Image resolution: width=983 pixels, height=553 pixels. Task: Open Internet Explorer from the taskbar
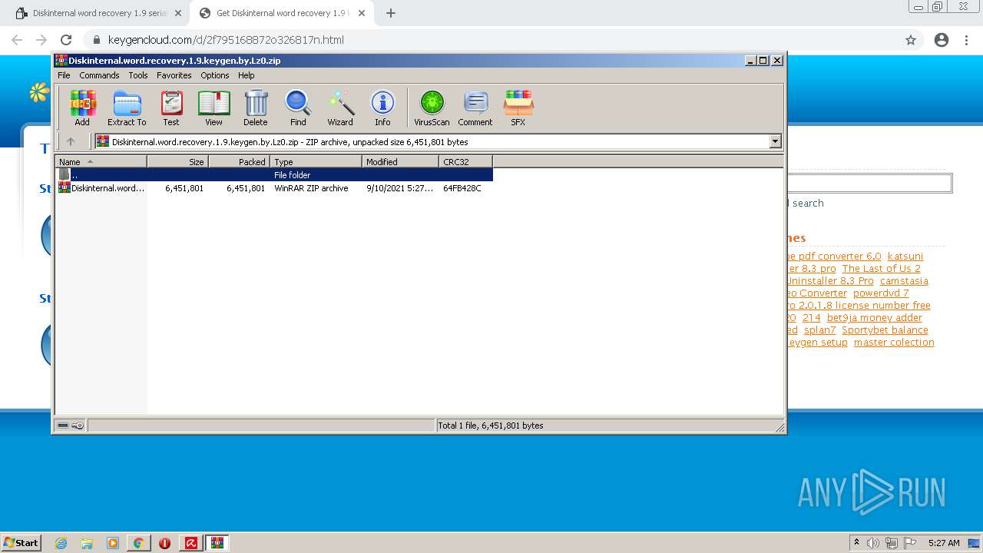point(61,543)
